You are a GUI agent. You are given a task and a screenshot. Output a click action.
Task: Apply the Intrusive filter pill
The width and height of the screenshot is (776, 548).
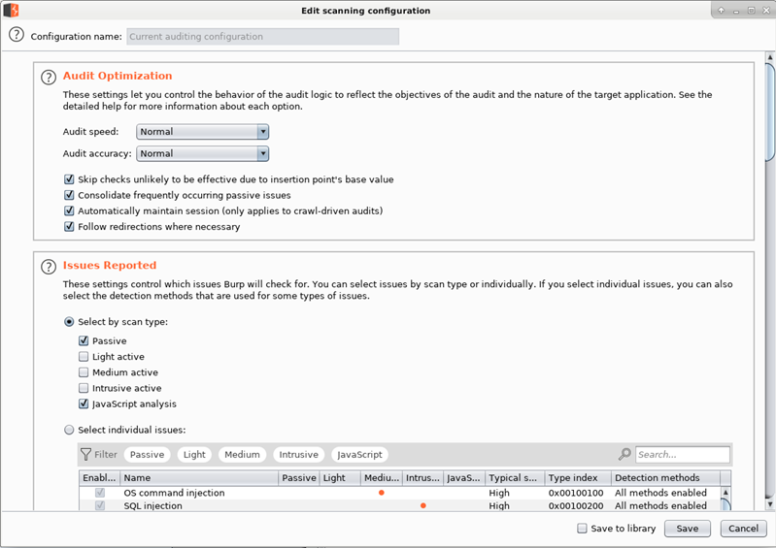point(298,455)
